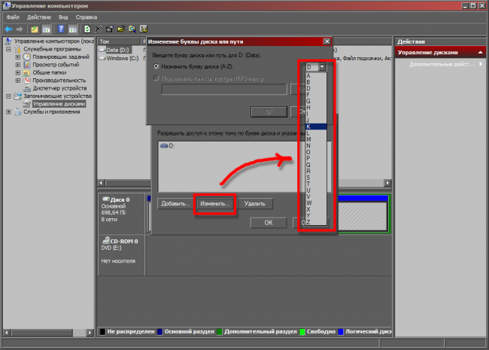Click the Back arrow toolbar icon

[x=8, y=29]
